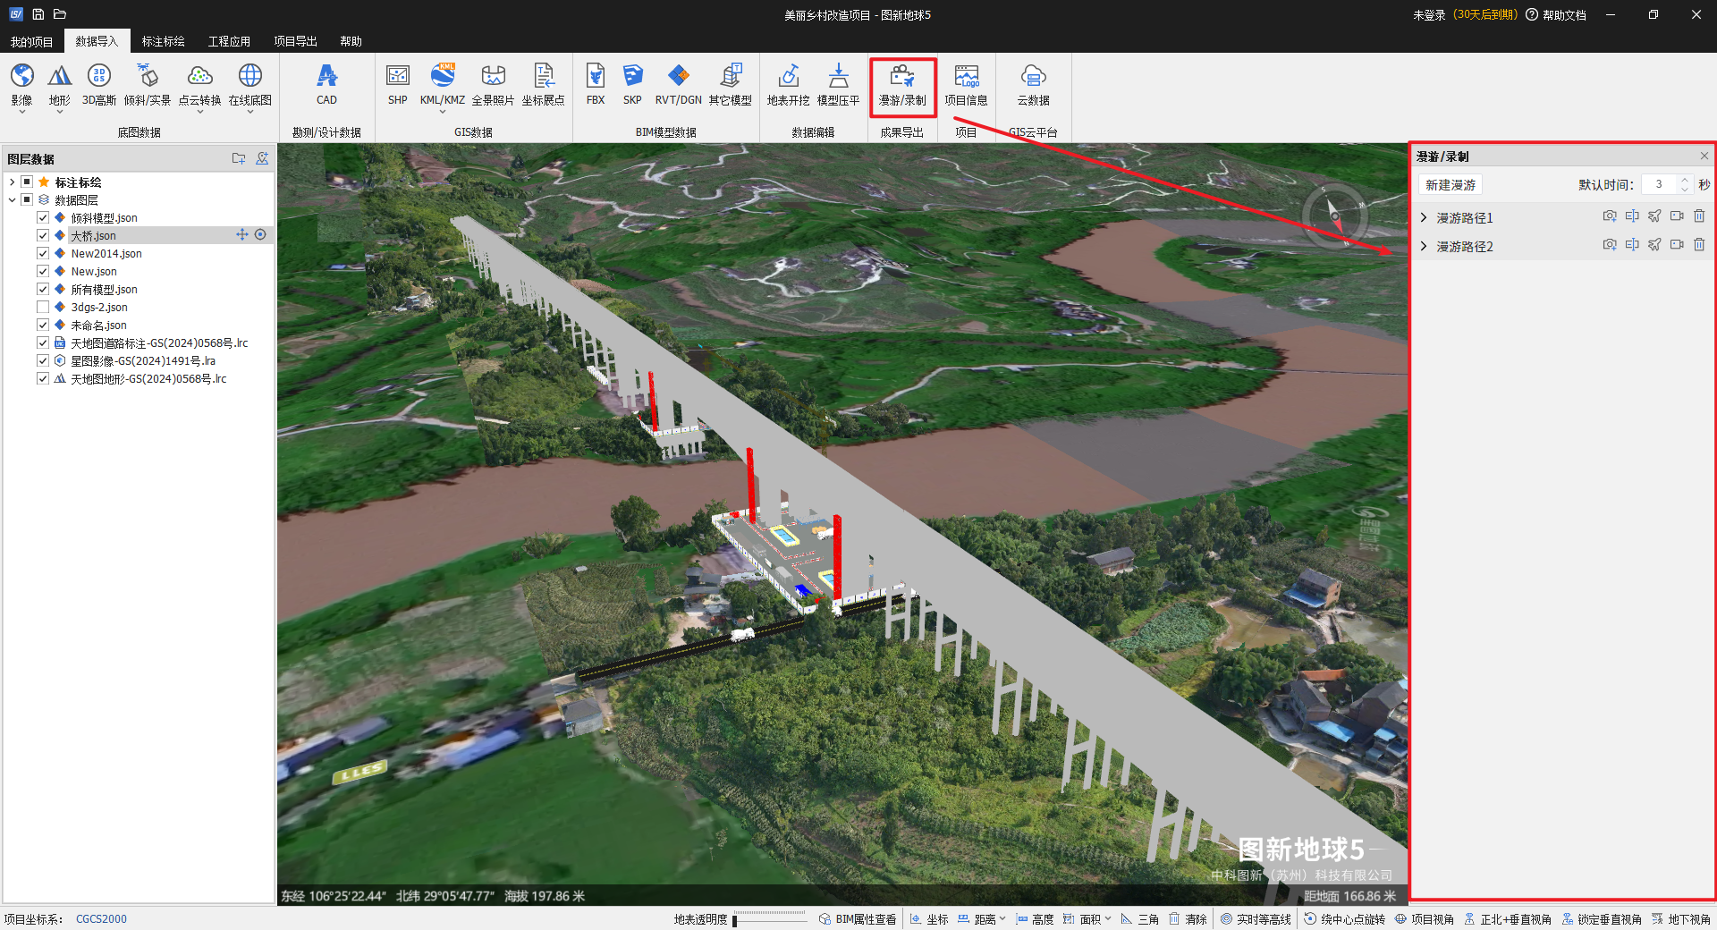
Task: Collapse the 数据图层 tree group
Action: [x=12, y=200]
